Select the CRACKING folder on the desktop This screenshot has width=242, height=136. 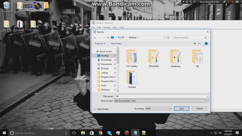[6, 26]
